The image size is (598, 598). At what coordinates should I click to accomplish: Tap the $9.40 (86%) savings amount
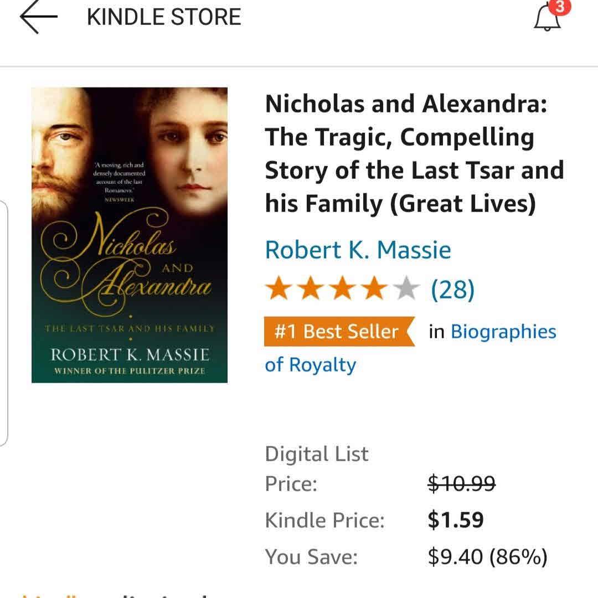point(487,556)
